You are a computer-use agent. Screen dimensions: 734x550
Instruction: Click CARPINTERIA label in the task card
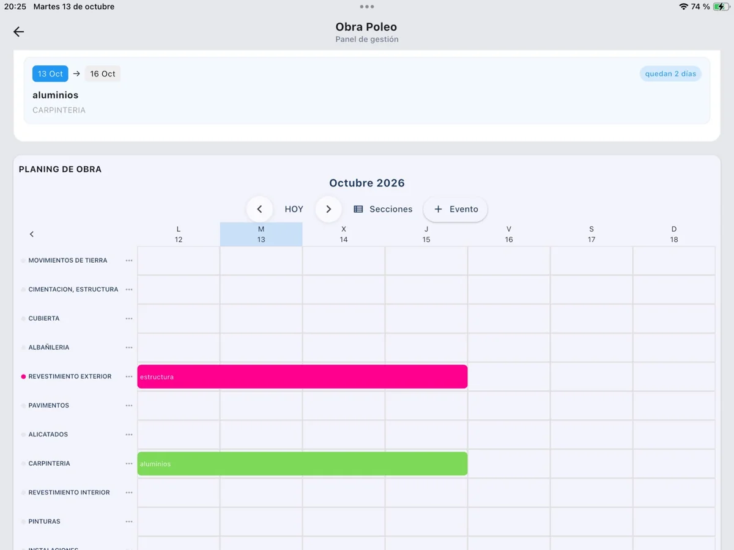coord(59,111)
